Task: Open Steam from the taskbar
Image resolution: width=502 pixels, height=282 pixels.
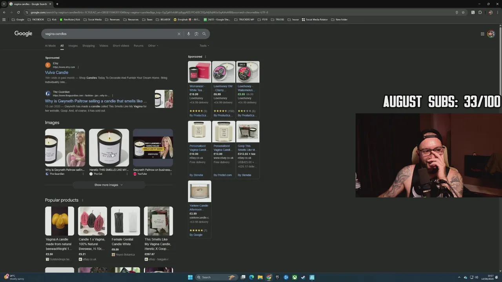Action: click(303, 277)
